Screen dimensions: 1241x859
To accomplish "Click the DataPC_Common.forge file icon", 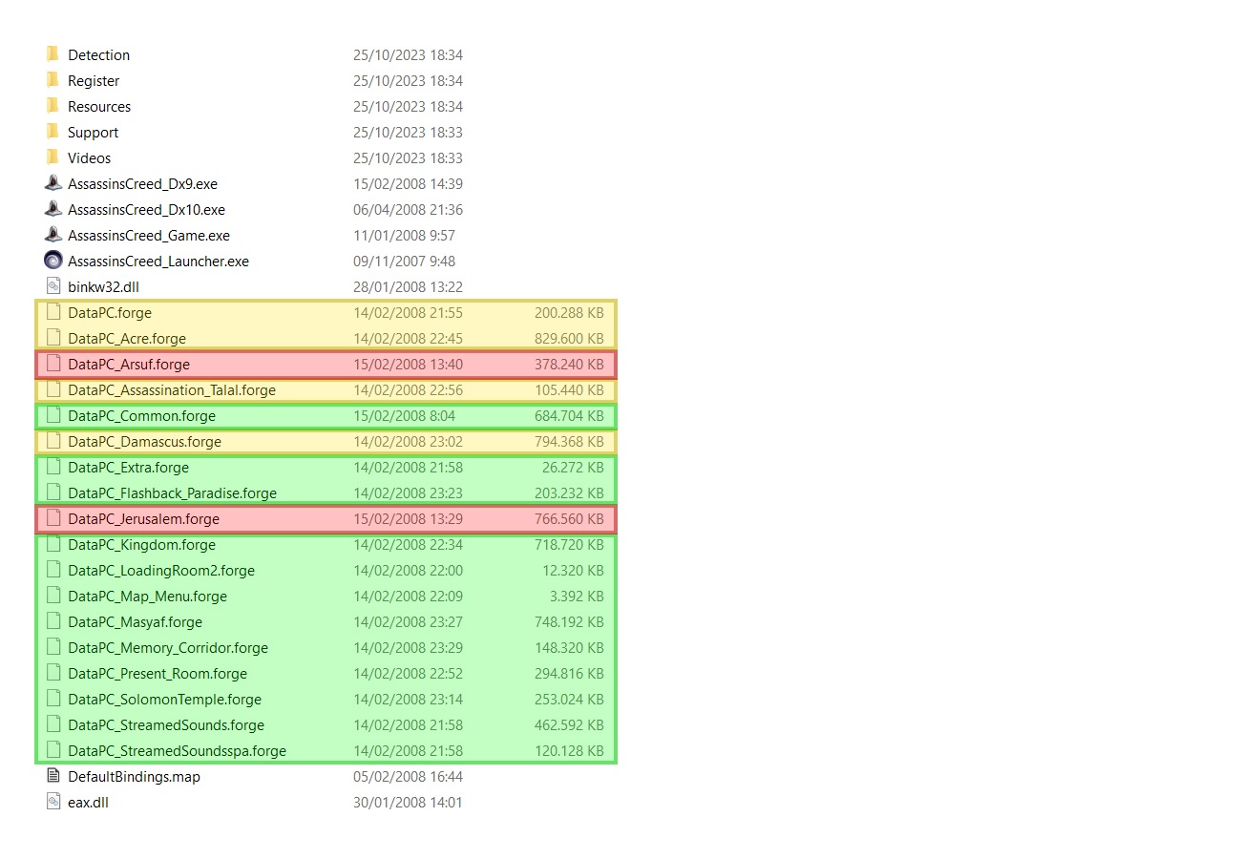I will pos(53,415).
